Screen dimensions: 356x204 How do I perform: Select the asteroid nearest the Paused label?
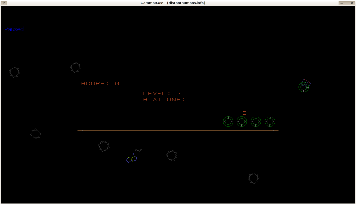coord(14,72)
